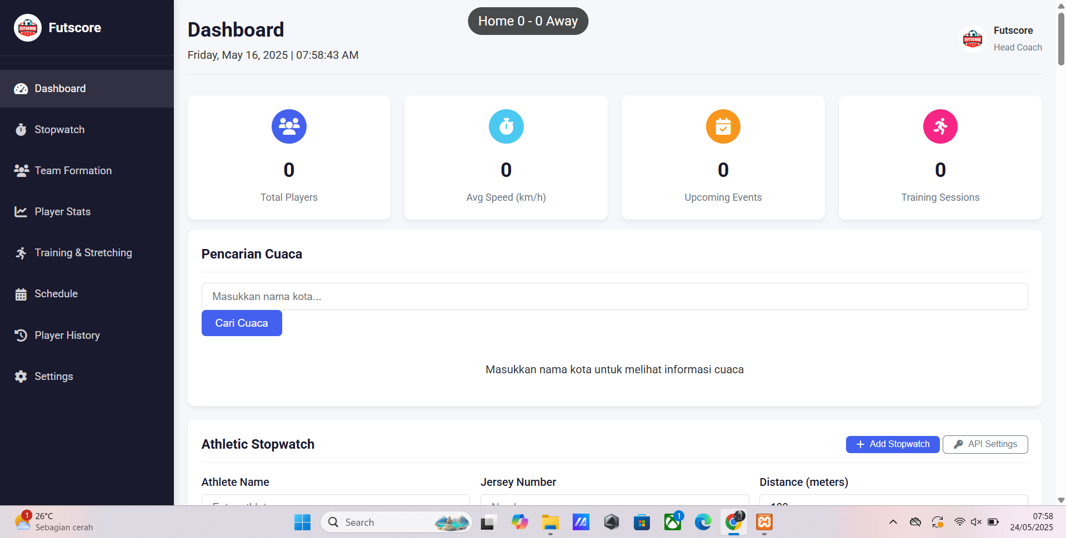Image resolution: width=1066 pixels, height=538 pixels.
Task: Click the Home 0 - 0 Away score pill
Action: [x=528, y=21]
